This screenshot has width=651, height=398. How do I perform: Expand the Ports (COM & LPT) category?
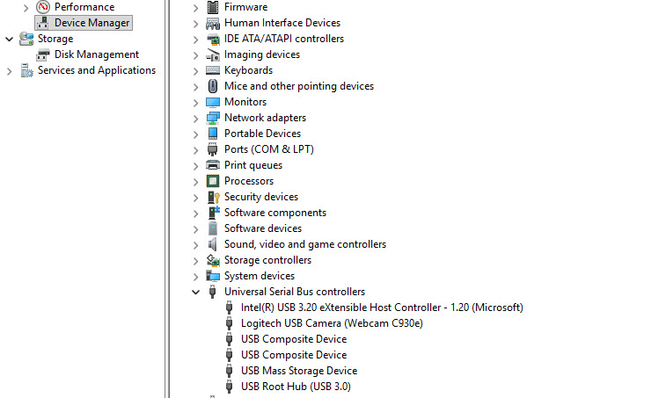(x=195, y=150)
